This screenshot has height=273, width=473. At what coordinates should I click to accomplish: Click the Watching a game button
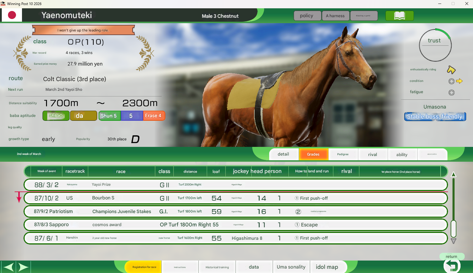[364, 16]
